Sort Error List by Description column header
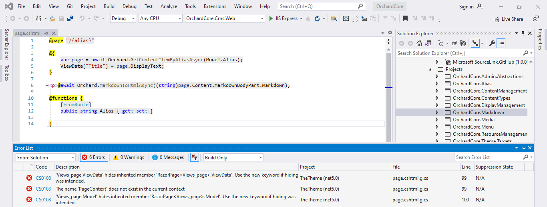 (176, 167)
